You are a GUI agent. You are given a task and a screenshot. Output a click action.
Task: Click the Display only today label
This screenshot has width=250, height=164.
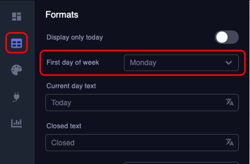click(75, 37)
